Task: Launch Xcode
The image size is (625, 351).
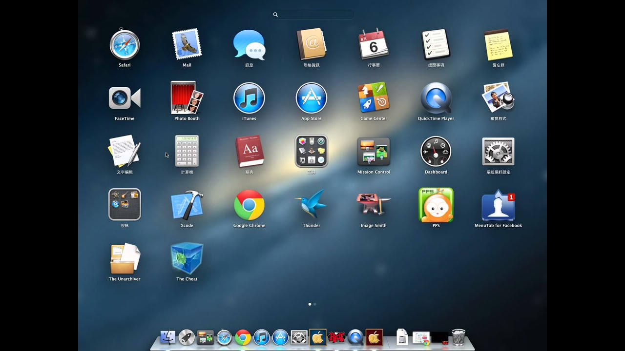Action: [187, 205]
